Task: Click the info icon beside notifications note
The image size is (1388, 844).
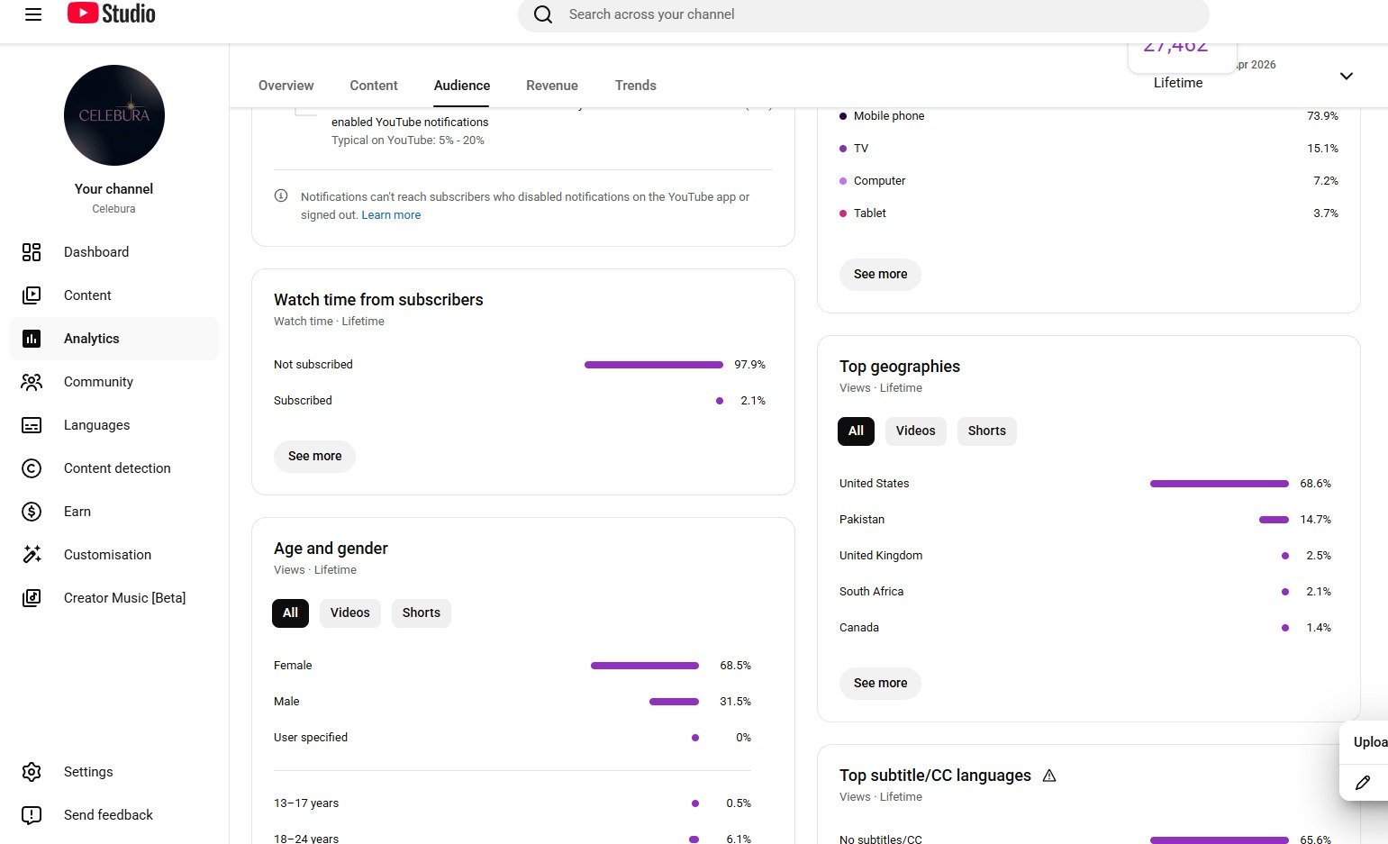Action: (281, 196)
